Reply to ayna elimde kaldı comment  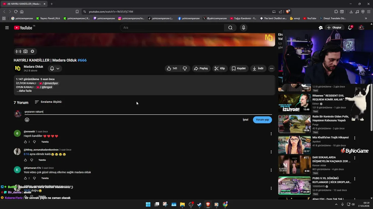42,160
